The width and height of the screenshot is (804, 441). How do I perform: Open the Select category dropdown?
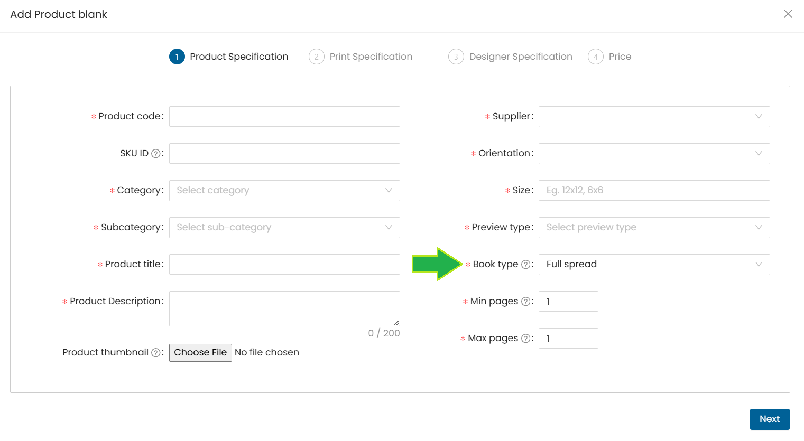point(284,191)
